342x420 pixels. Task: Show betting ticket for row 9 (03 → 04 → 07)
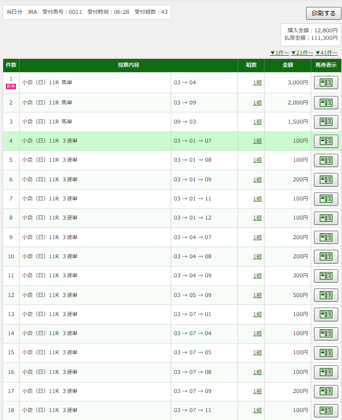click(x=326, y=238)
